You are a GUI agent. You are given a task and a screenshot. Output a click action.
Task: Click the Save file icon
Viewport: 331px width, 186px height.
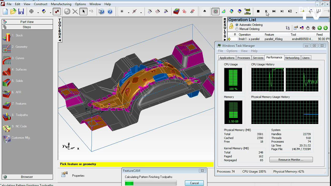[x=21, y=11]
